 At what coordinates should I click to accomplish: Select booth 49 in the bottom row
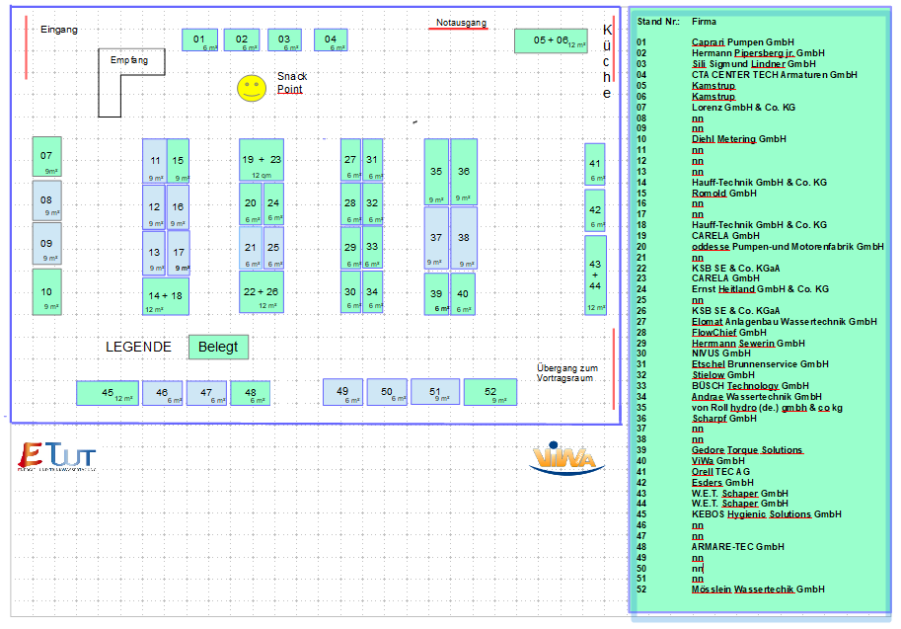click(x=343, y=392)
